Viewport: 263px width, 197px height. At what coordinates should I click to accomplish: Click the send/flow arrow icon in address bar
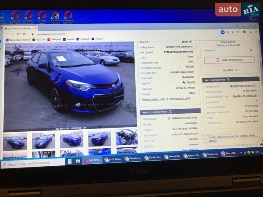coord(233,32)
